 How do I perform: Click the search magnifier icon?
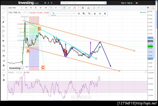click(x=105, y=3)
